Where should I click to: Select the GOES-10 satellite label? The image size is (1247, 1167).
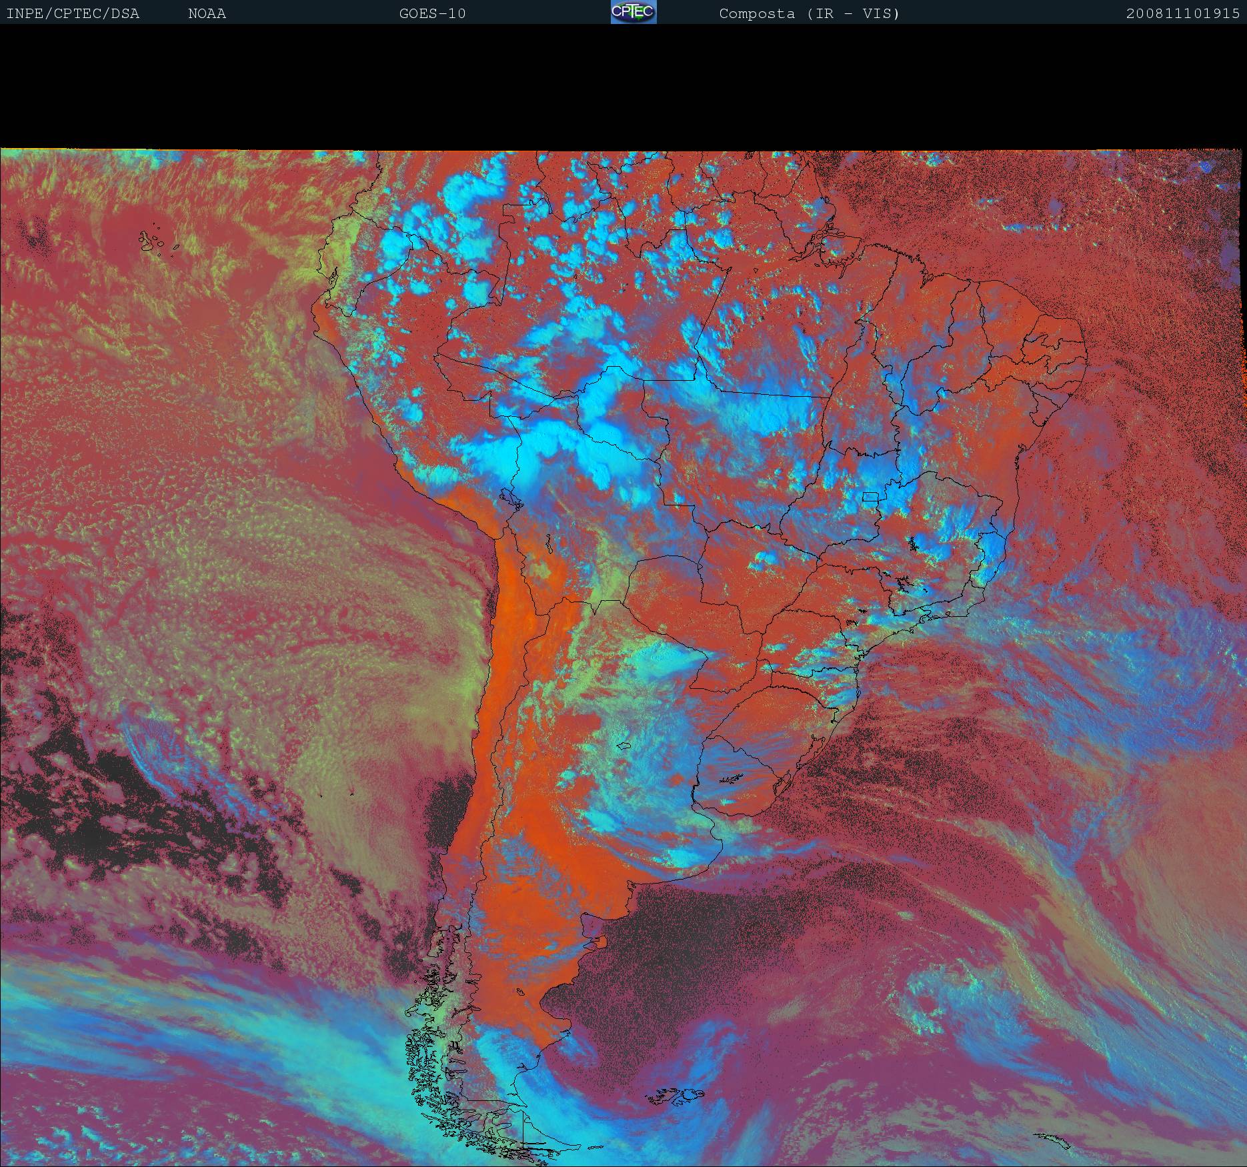432,13
